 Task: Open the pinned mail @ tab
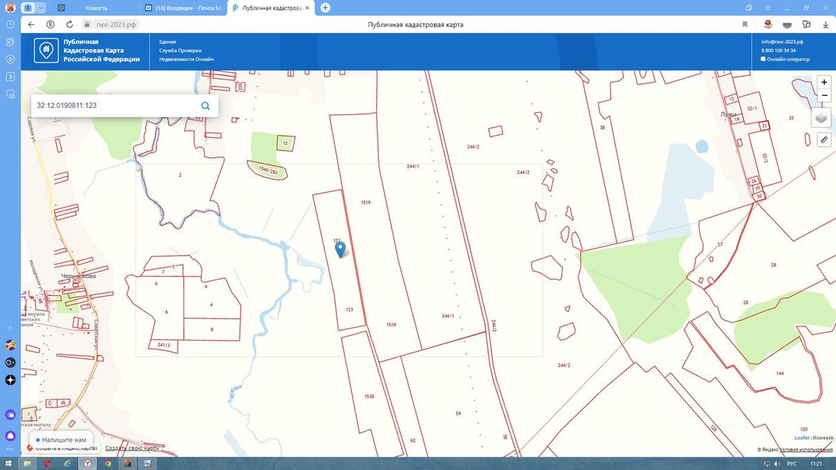[61, 8]
